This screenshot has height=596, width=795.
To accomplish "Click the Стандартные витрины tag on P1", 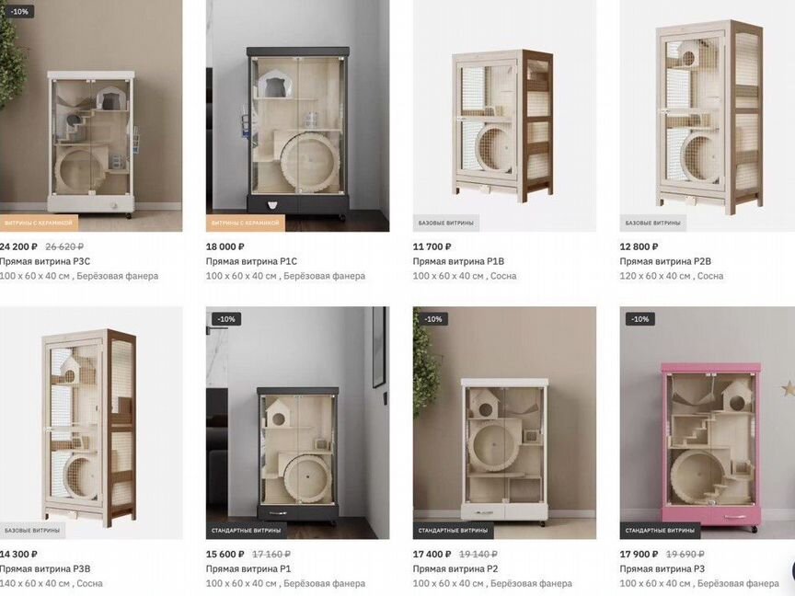I will (x=246, y=531).
